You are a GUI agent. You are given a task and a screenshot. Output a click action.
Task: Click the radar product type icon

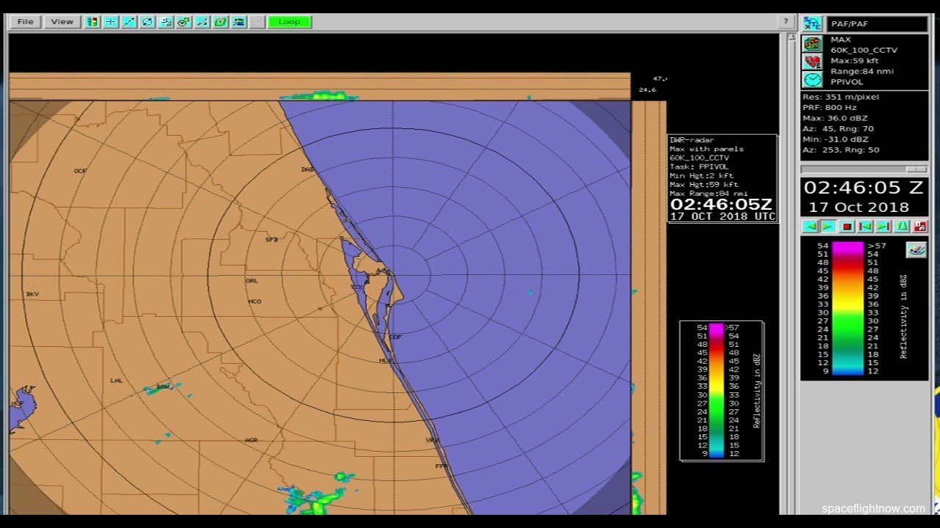812,43
